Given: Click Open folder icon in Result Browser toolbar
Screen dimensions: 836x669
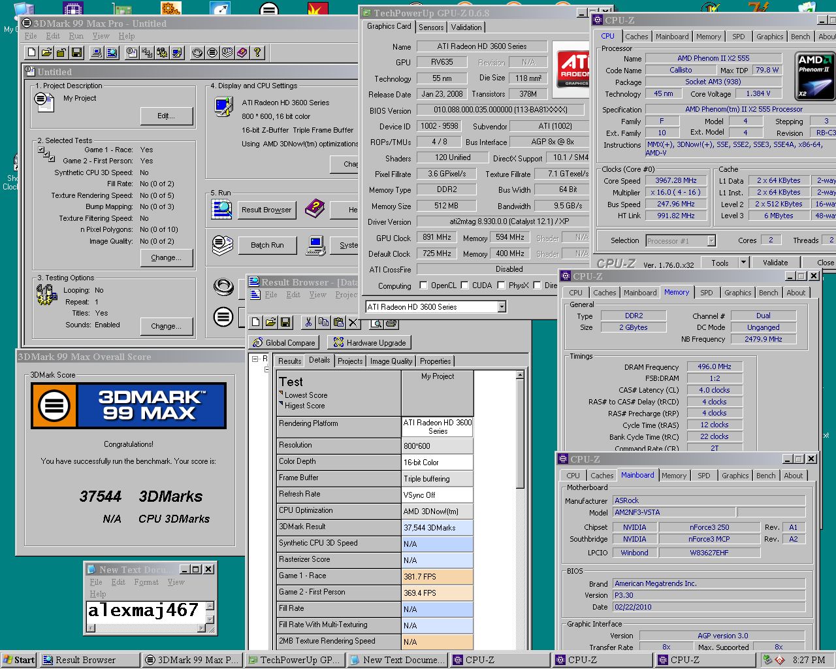Looking at the screenshot, I should (270, 322).
